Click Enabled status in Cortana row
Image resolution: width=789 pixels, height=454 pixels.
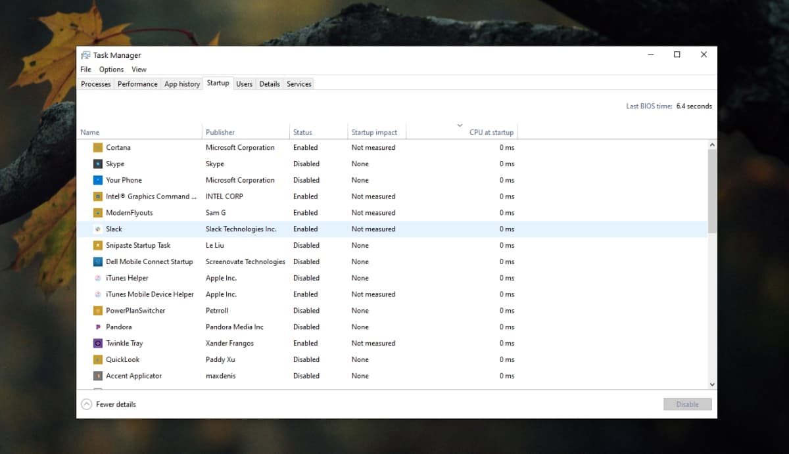tap(306, 148)
